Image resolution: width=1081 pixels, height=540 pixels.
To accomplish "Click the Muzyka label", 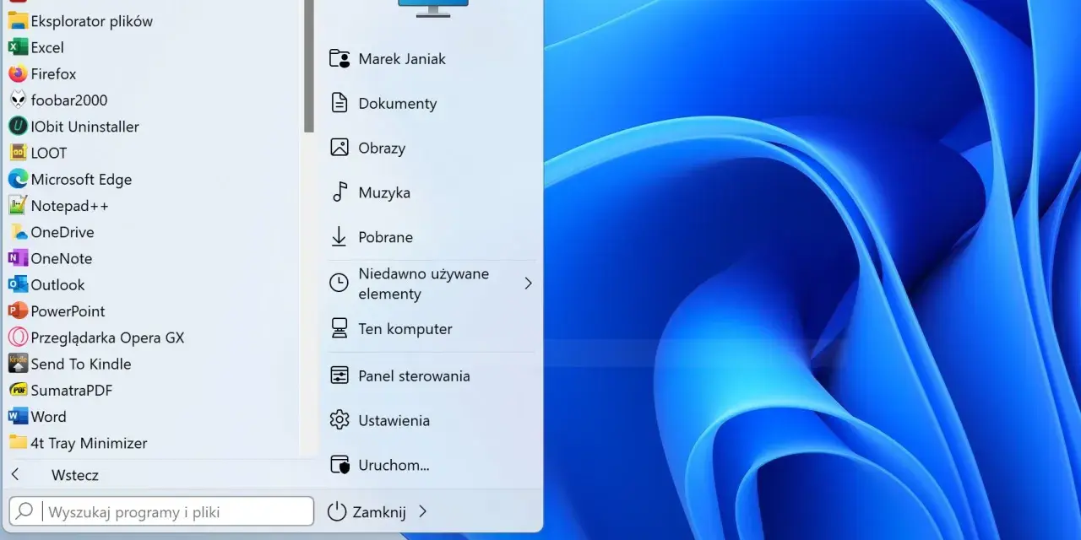I will 384,192.
